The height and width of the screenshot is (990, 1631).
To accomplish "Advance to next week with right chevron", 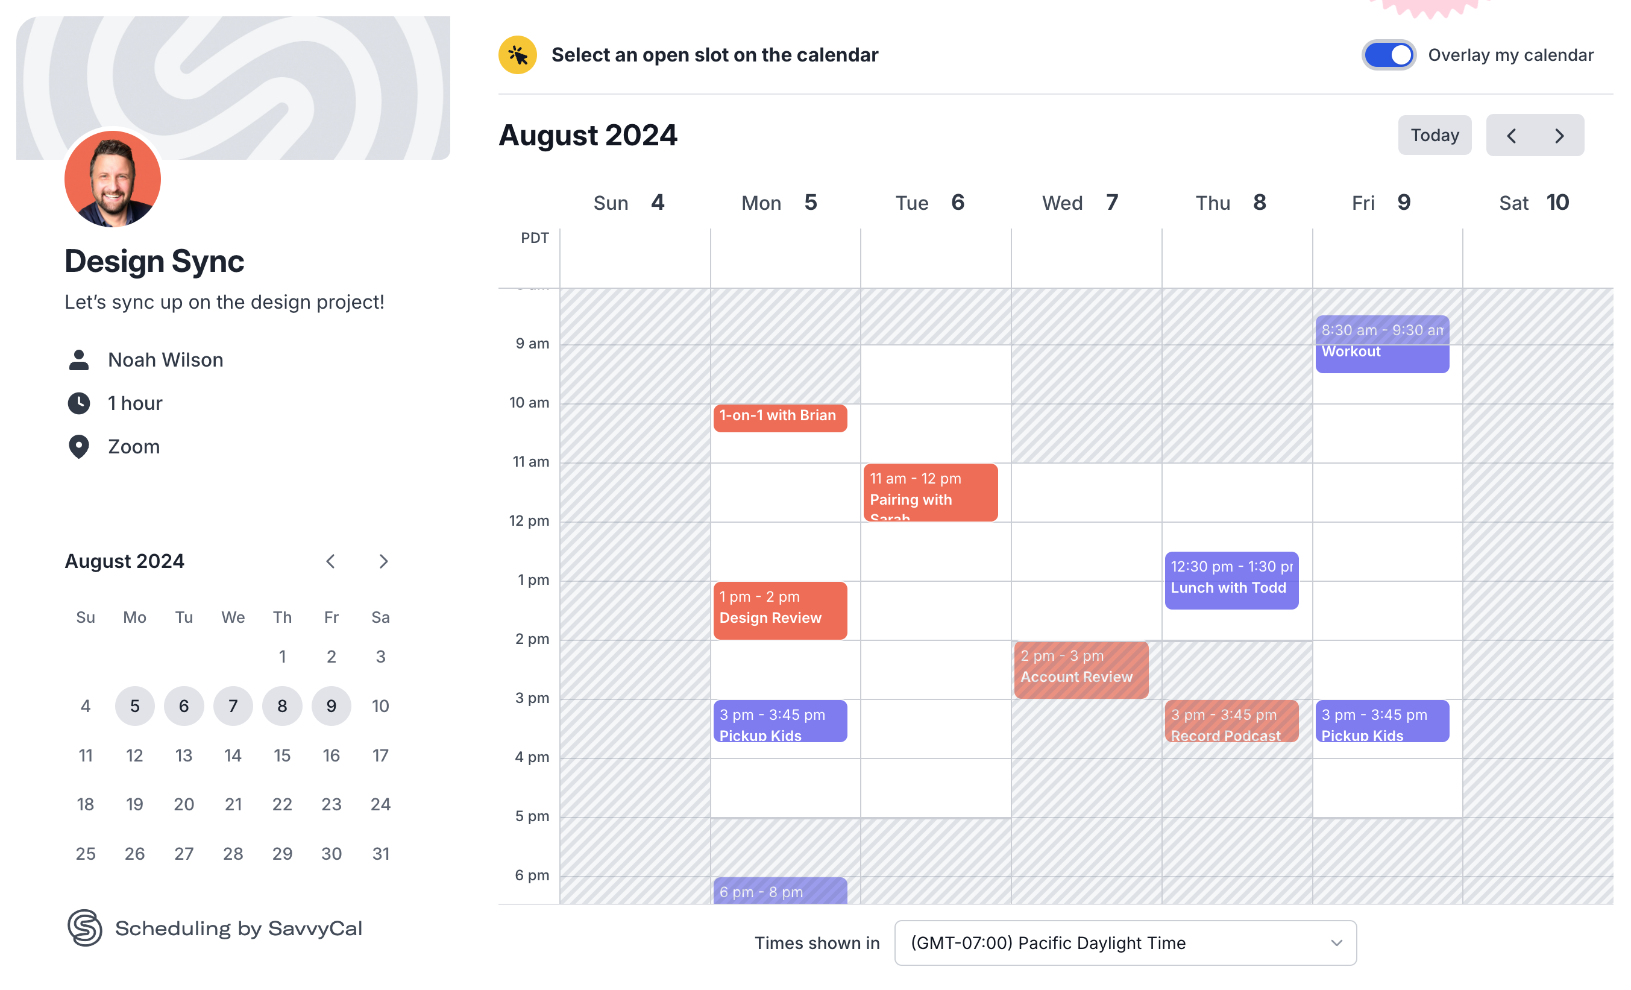I will click(x=1559, y=136).
